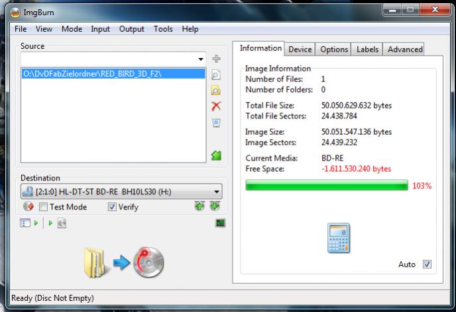The image size is (456, 312).
Task: Click the erase disc icon near Test Mode
Action: [28, 206]
